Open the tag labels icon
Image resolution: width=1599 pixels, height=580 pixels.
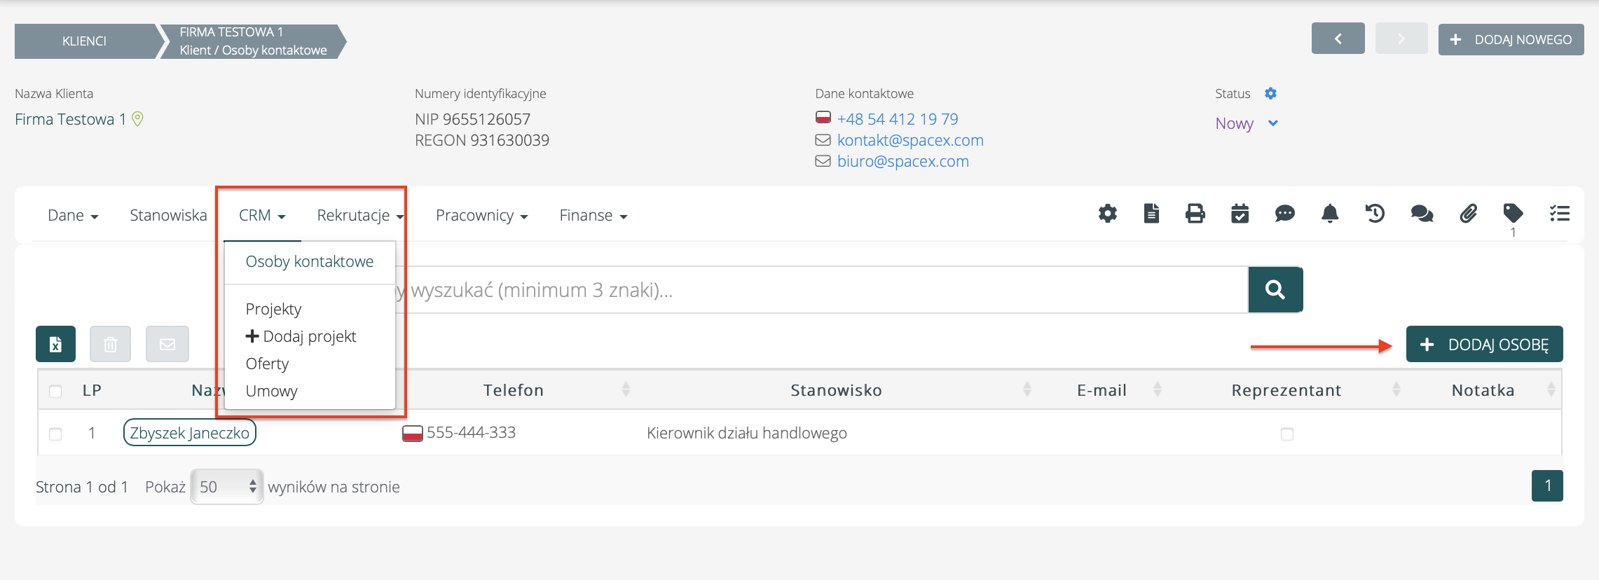[x=1513, y=213]
